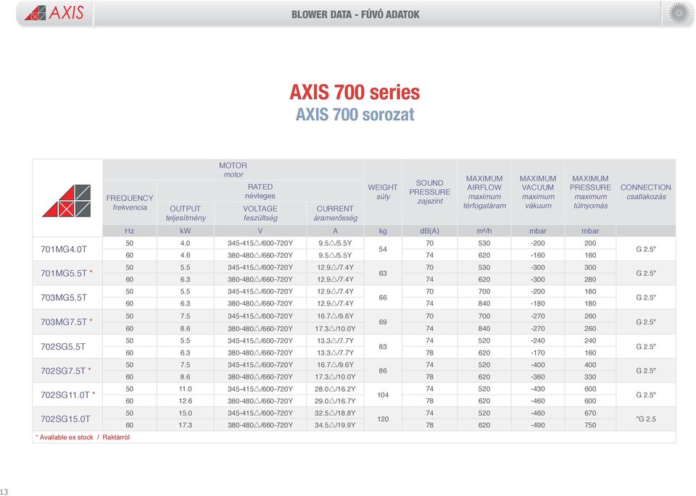696x496 pixels.
Task: Click the MAXIMUM VACUUM column header
Action: coord(538,192)
